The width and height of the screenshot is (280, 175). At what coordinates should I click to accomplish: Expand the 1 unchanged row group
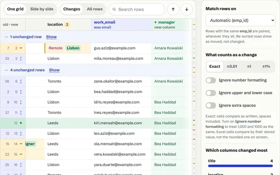coord(51,37)
